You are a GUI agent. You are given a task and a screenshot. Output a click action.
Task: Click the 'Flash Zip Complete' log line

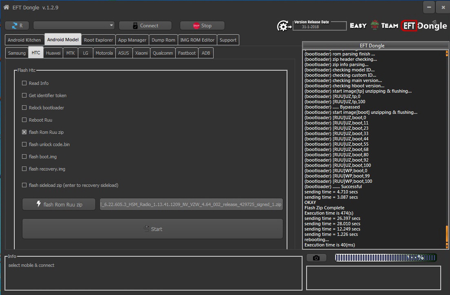coord(324,208)
